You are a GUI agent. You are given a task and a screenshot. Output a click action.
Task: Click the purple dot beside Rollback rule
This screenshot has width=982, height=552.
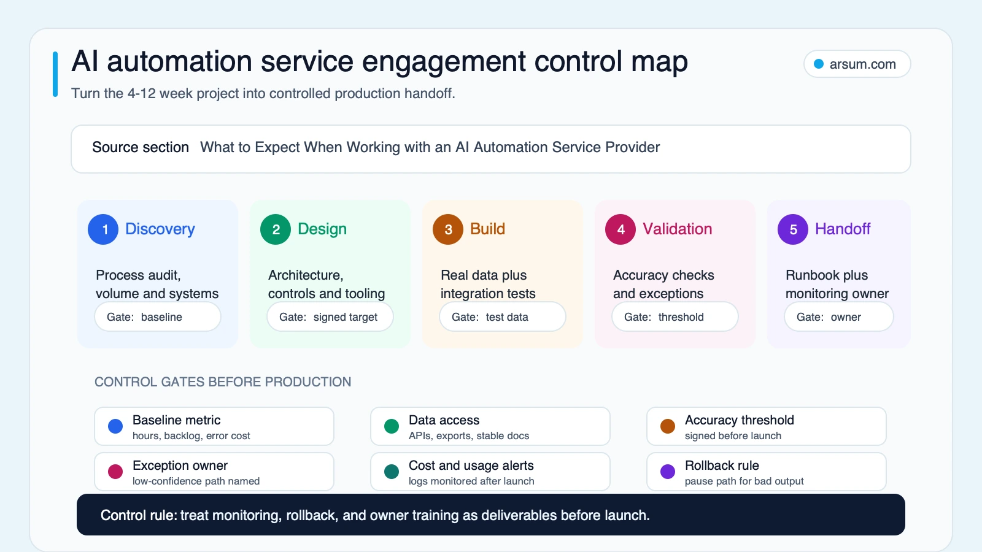coord(668,472)
